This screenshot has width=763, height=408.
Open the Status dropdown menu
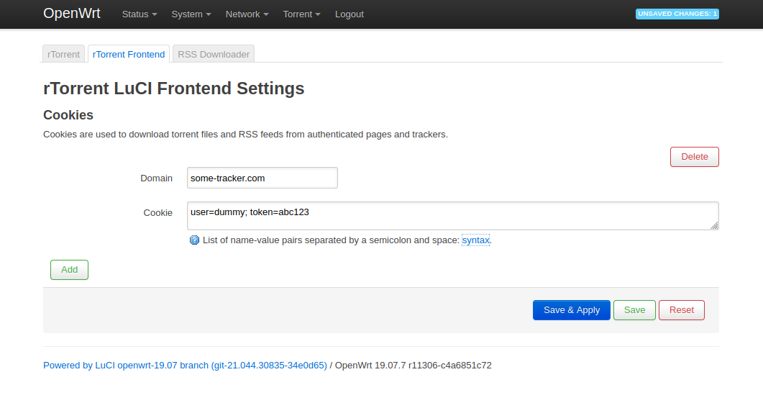coord(140,14)
